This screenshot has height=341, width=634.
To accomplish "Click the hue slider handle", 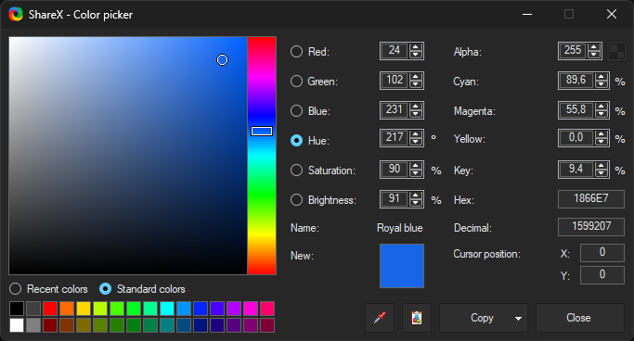I will coord(262,132).
